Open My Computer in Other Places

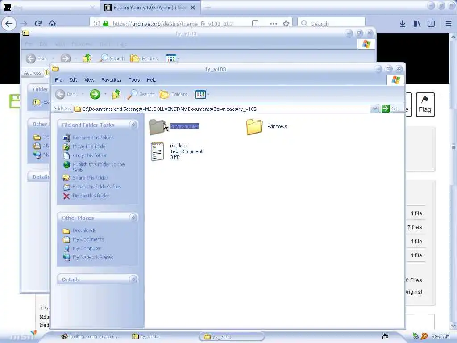tap(87, 248)
